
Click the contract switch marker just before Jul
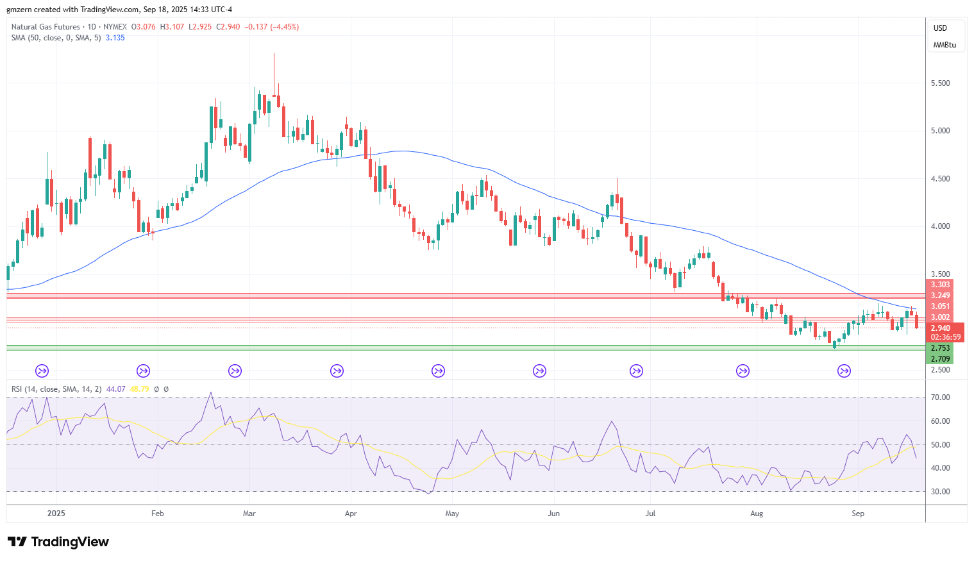pyautogui.click(x=636, y=371)
